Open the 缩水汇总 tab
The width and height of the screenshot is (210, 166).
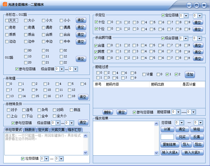(74, 130)
